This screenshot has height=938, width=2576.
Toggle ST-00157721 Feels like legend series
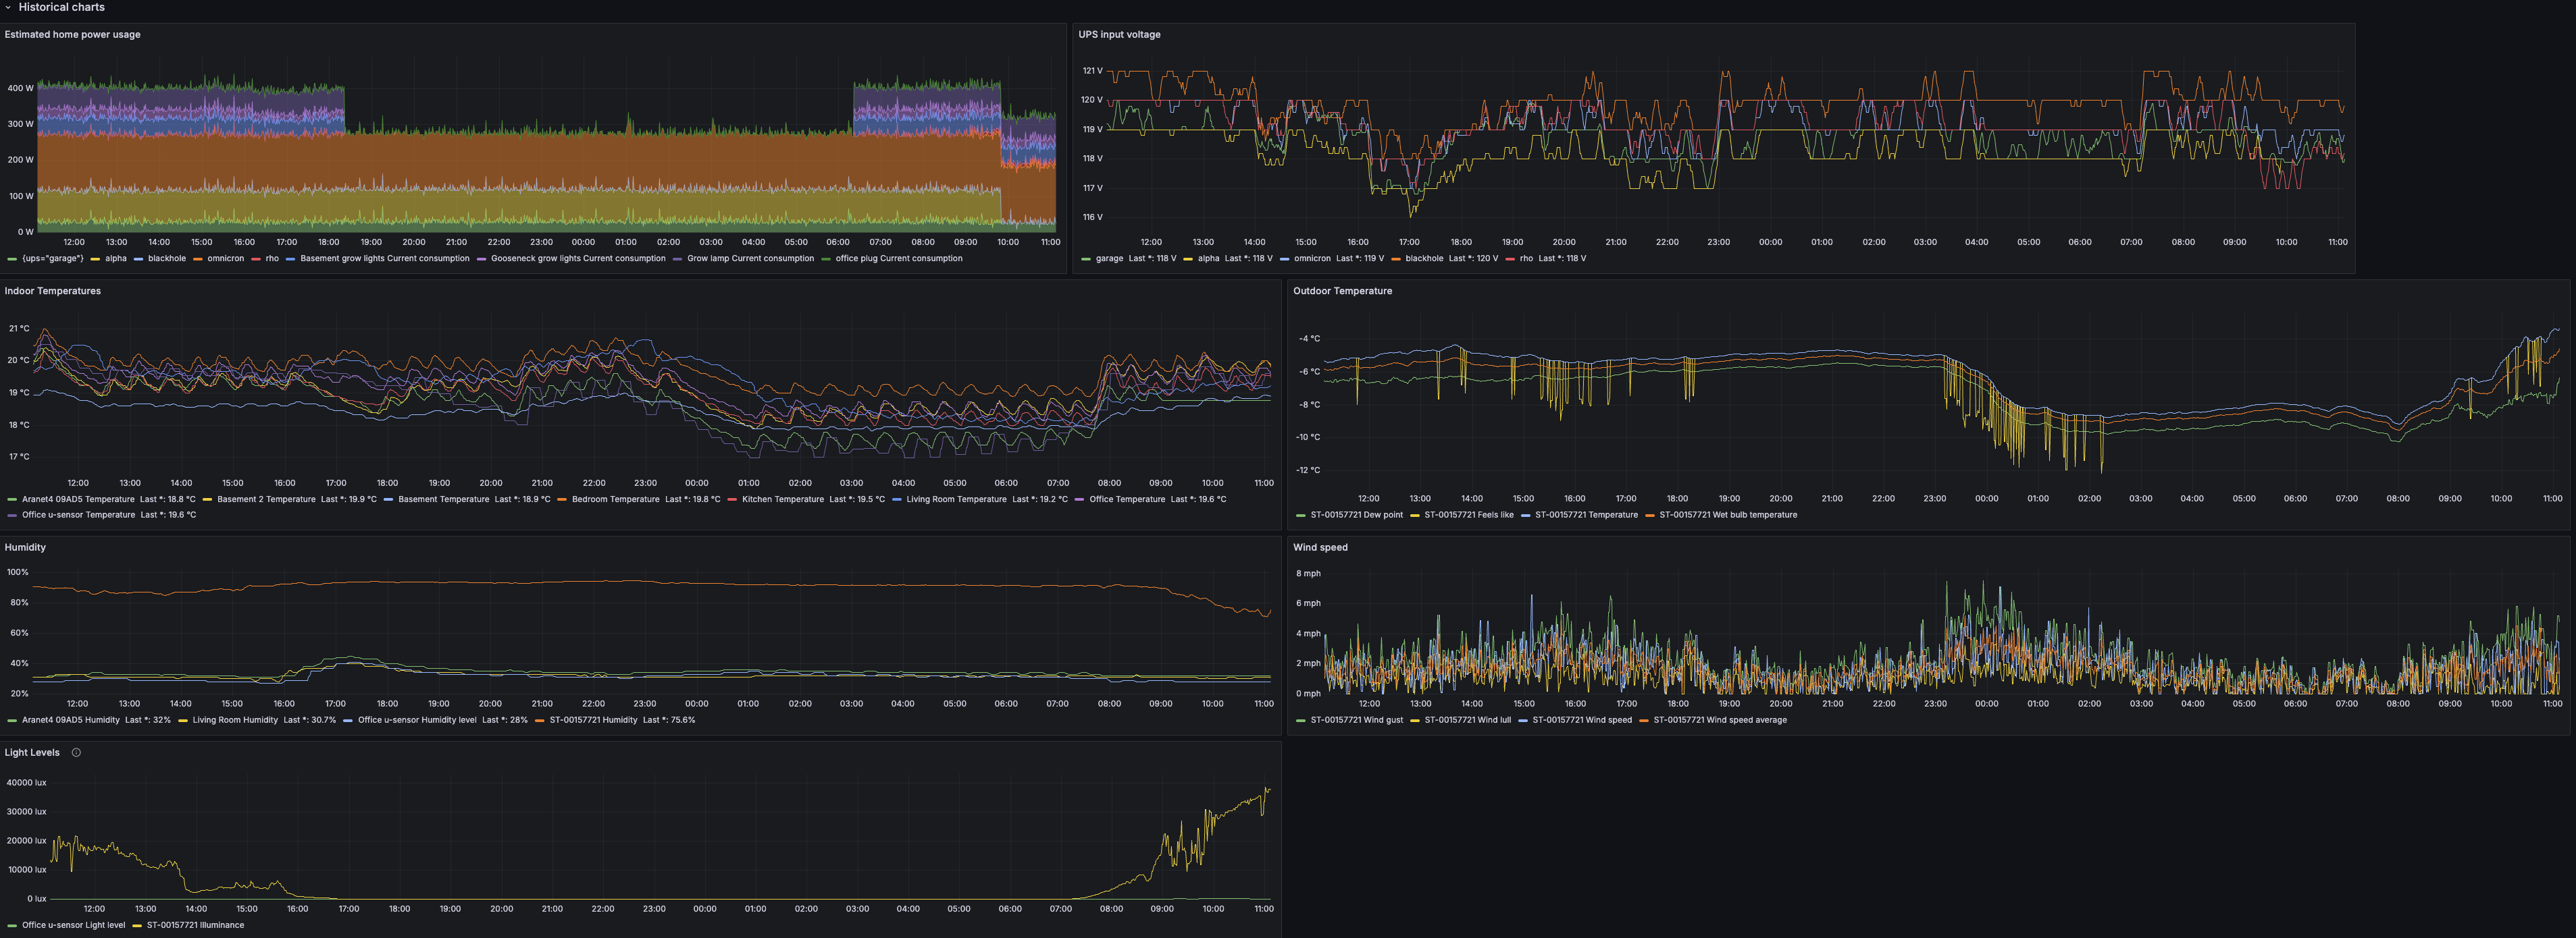(1469, 516)
